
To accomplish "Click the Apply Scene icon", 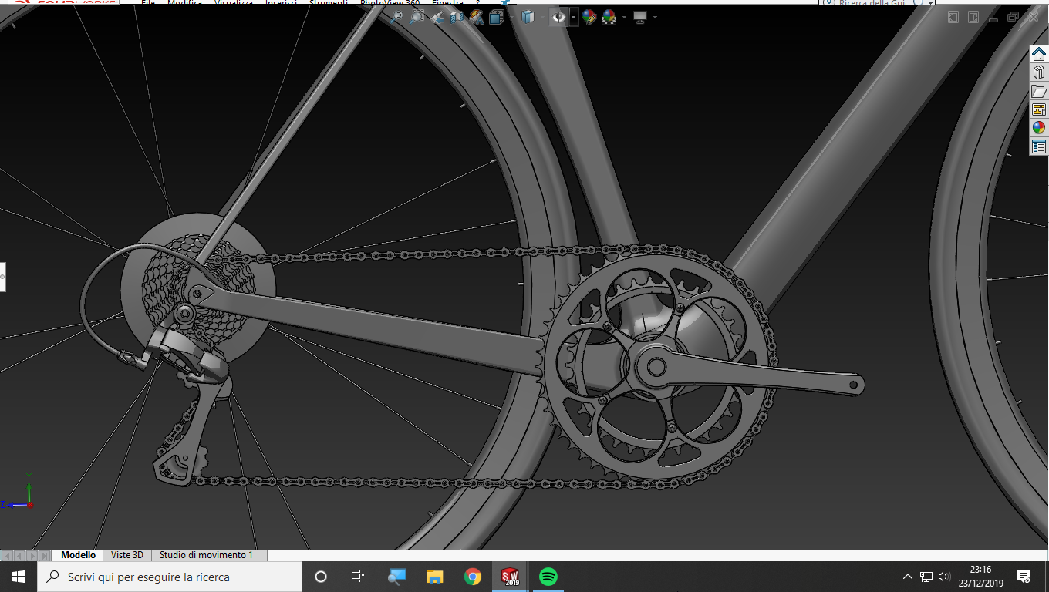I will point(609,16).
